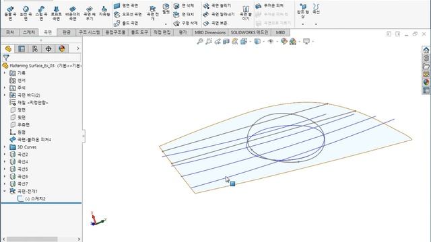Select 곡면-불러온 피처4 in the tree
Screen dimensions: 431x242
[x=34, y=139]
